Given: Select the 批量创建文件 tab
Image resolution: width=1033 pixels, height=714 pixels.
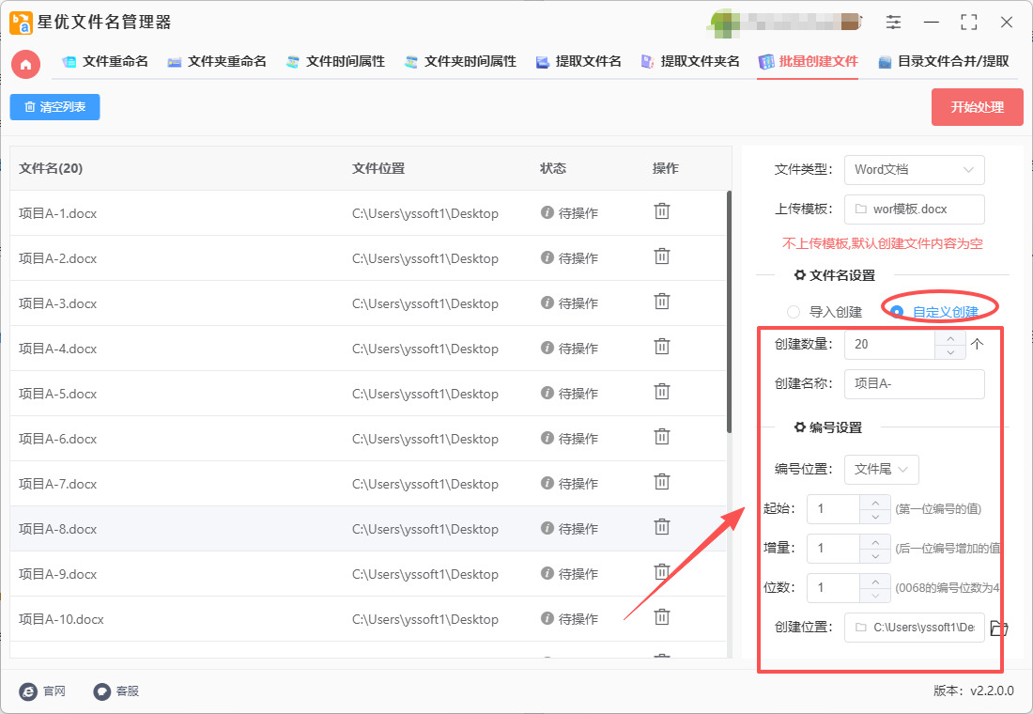Looking at the screenshot, I should pos(809,62).
